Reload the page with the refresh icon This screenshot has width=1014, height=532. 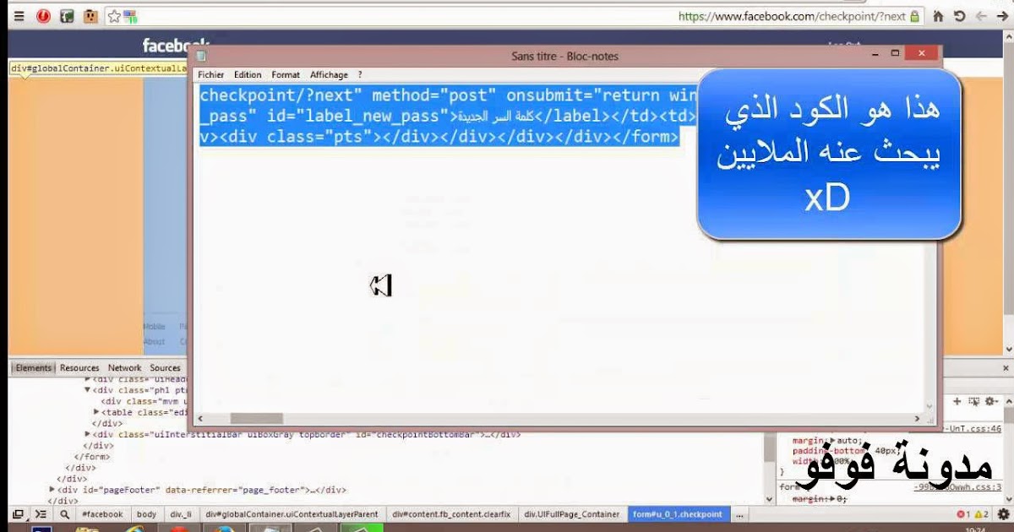pyautogui.click(x=959, y=16)
